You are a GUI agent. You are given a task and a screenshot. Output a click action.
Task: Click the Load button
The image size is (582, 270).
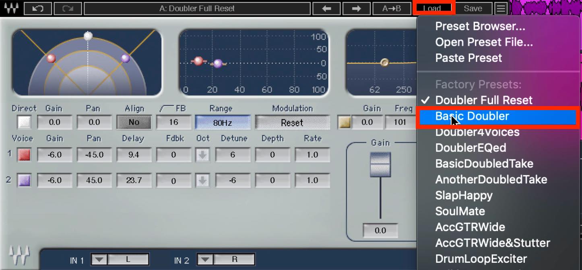click(432, 8)
